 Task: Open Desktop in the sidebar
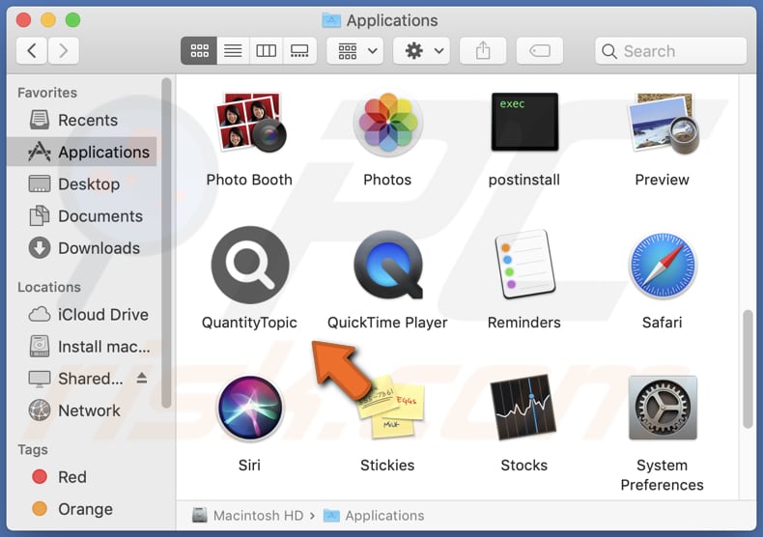pyautogui.click(x=81, y=184)
